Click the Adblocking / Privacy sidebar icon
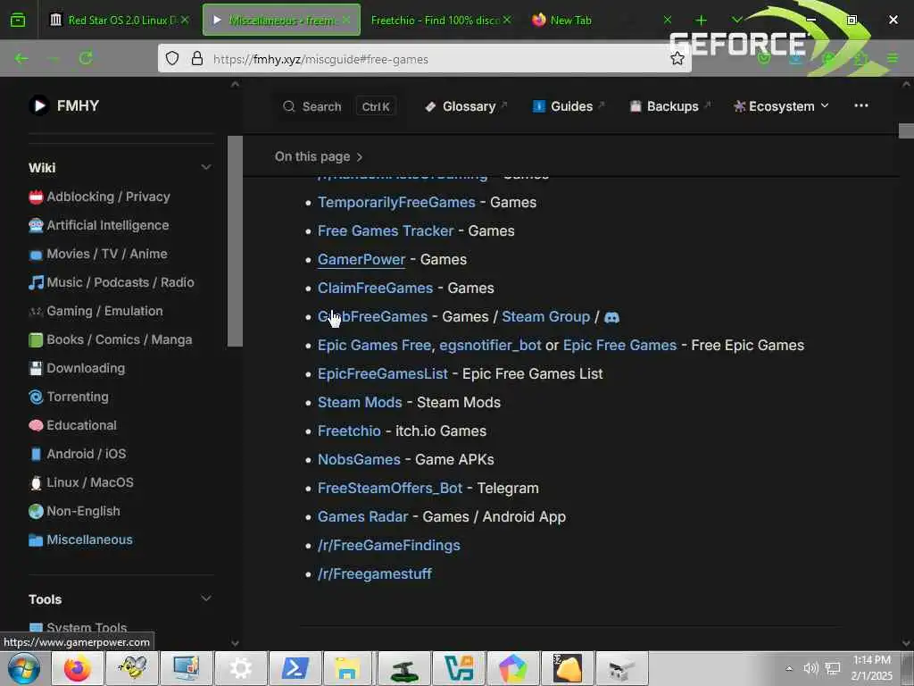Screen dimensions: 914x686 coord(36,197)
